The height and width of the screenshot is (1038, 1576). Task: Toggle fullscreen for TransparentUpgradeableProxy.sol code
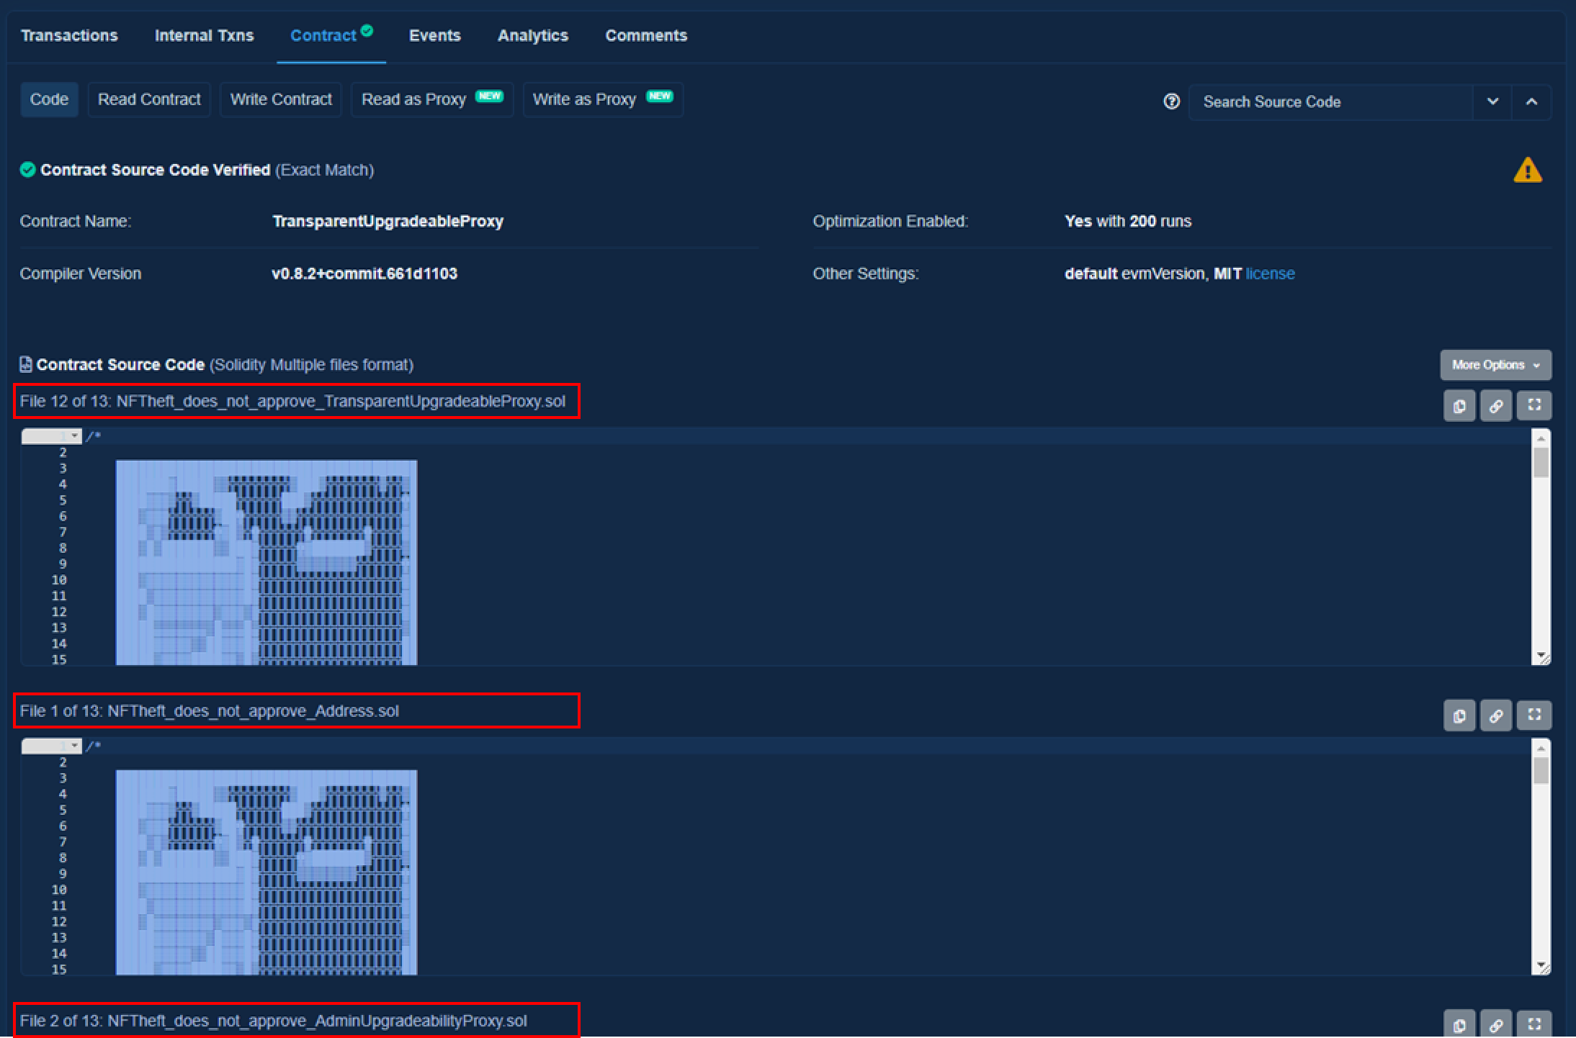[1534, 405]
